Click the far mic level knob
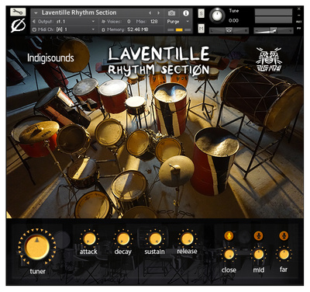 [284, 255]
